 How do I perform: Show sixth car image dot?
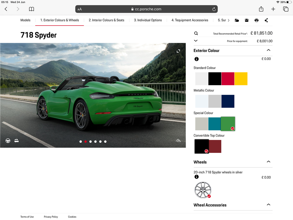(x=105, y=142)
